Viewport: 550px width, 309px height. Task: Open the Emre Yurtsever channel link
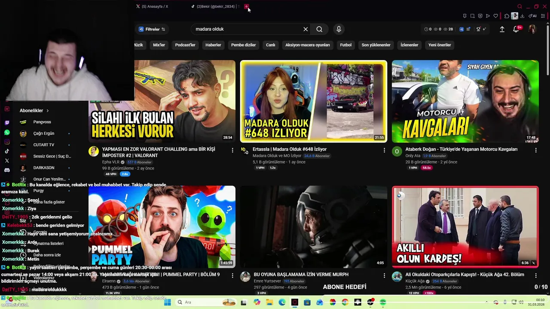click(267, 281)
